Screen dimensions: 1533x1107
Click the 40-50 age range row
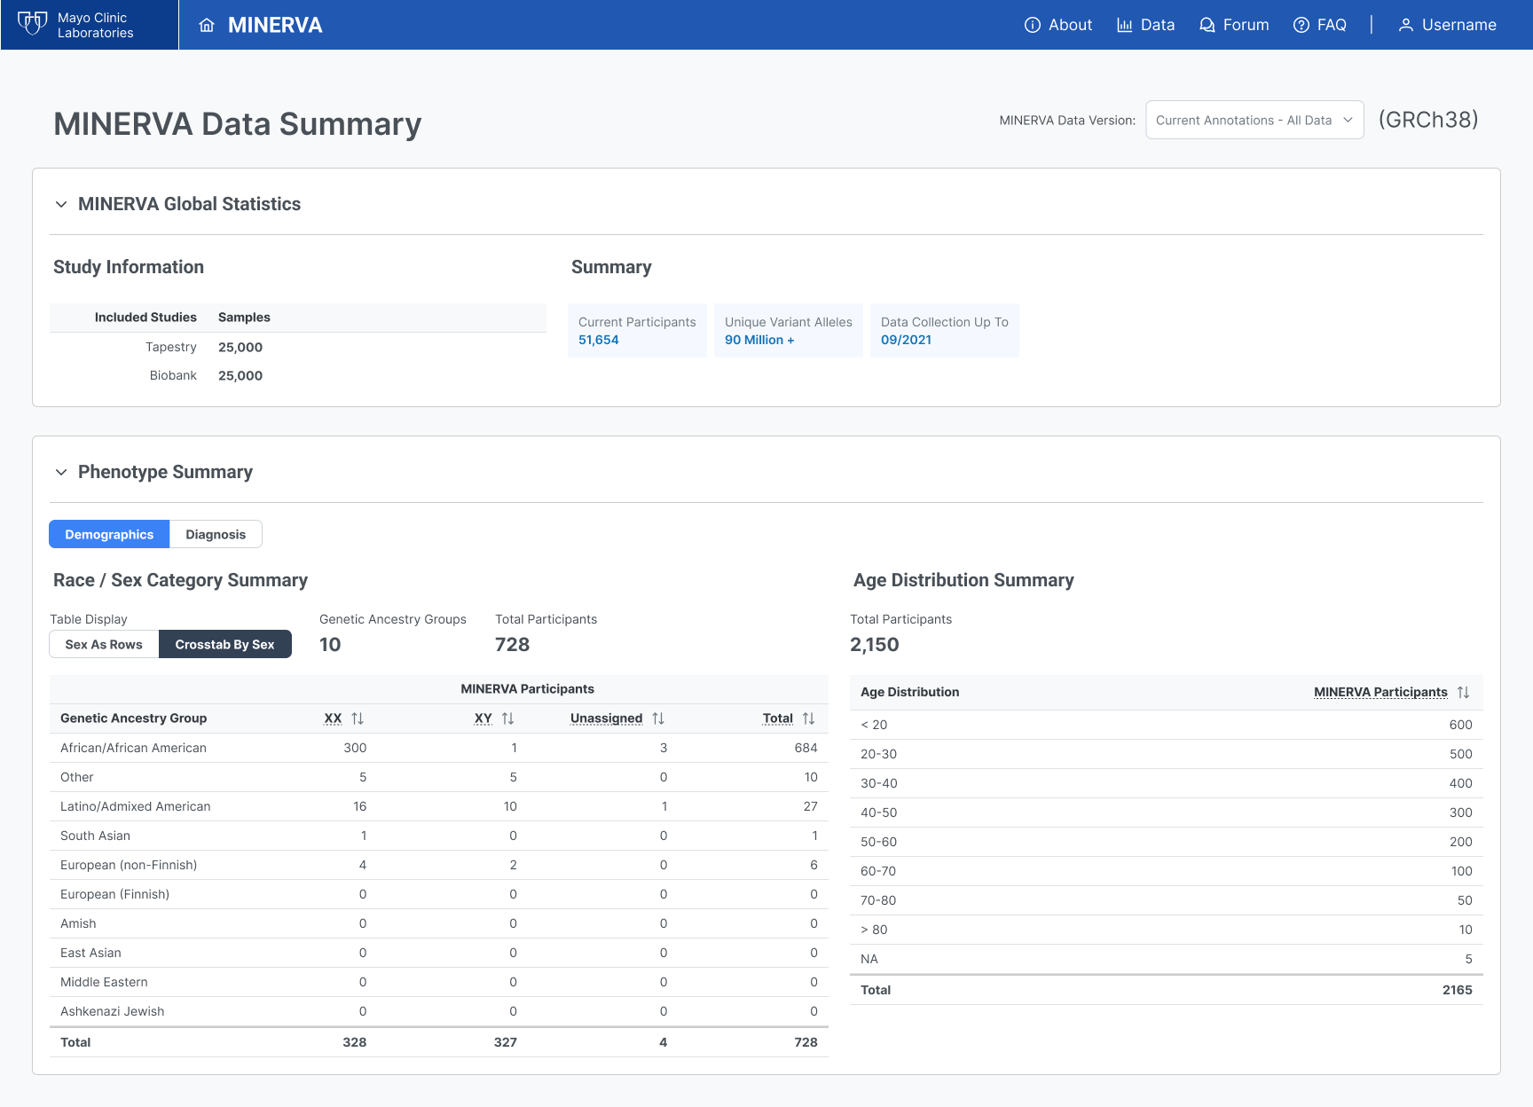point(1167,813)
